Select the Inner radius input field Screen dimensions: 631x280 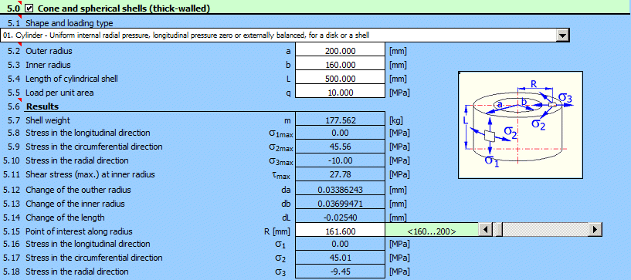[340, 65]
